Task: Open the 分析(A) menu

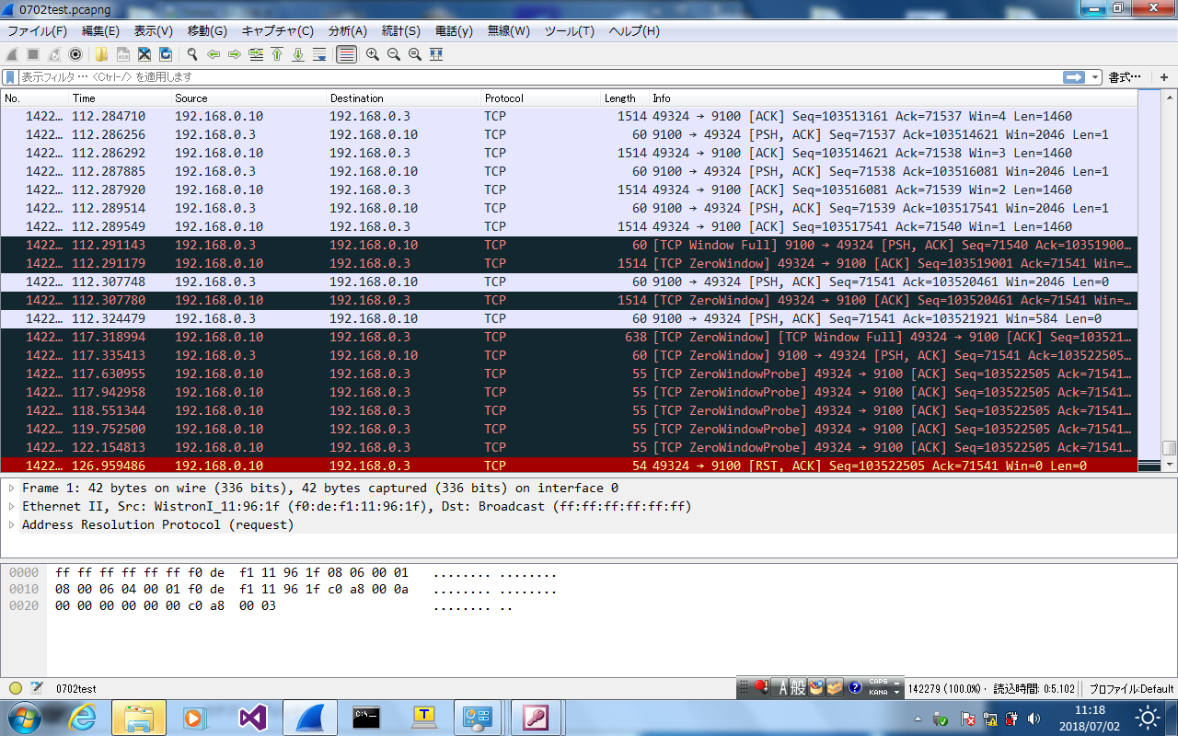Action: pos(347,30)
